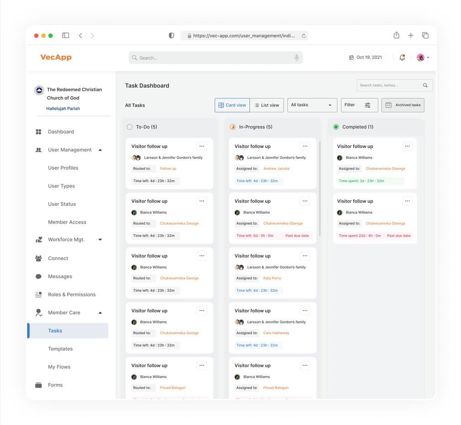The height and width of the screenshot is (425, 461).
Task: Open the Filter sliders icon button
Action: point(367,105)
